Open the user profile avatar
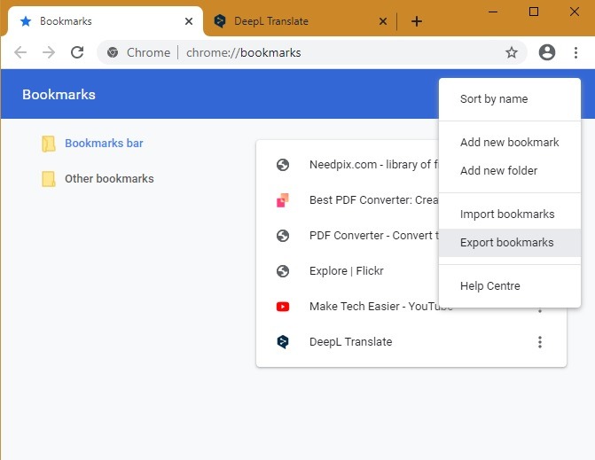This screenshot has width=595, height=460. click(547, 52)
